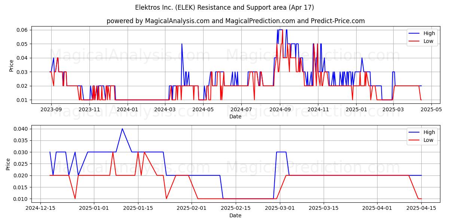Screen dimensions: 449x224
Task: Click the '2025-05' x-axis tick label
Action: pyautogui.click(x=431, y=109)
